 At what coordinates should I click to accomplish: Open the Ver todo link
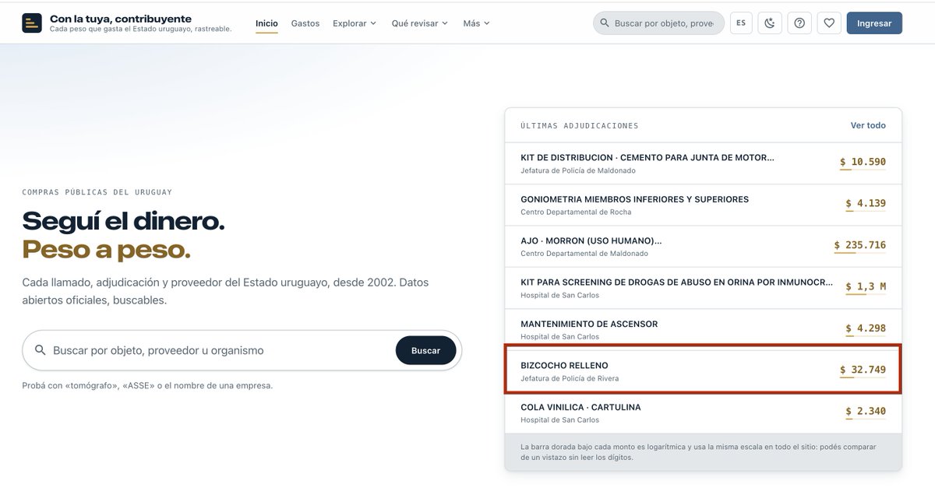(x=868, y=125)
